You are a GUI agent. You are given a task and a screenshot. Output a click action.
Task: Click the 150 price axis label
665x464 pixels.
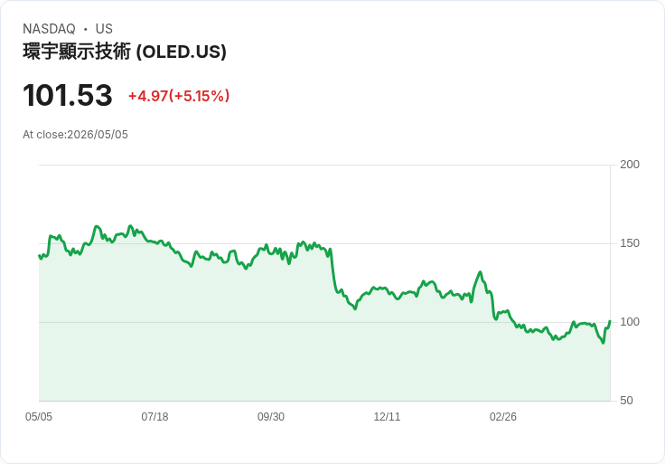630,243
